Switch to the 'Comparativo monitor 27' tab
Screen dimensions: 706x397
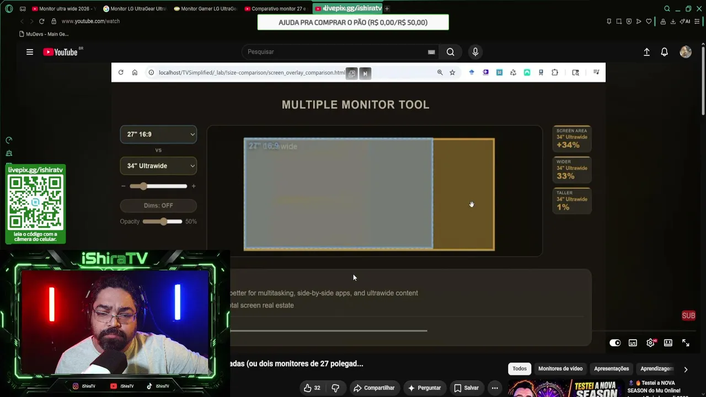[275, 9]
